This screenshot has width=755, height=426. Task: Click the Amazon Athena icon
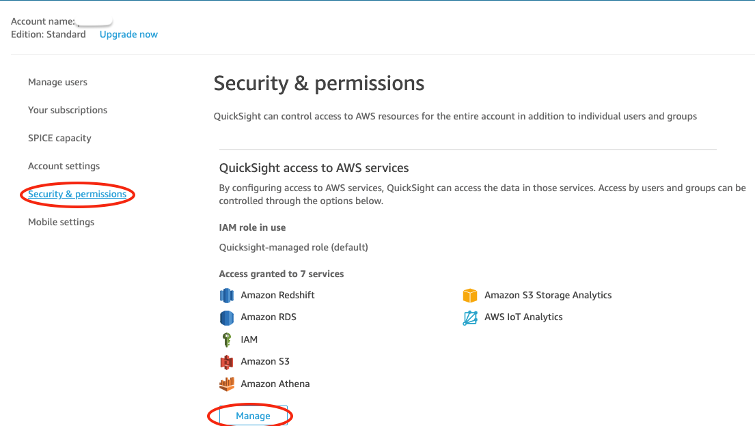coord(227,384)
